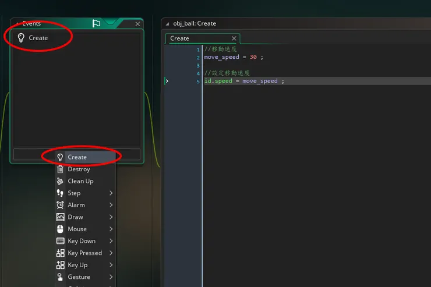Click the trash can Destroy icon
This screenshot has height=287, width=431.
coord(60,169)
